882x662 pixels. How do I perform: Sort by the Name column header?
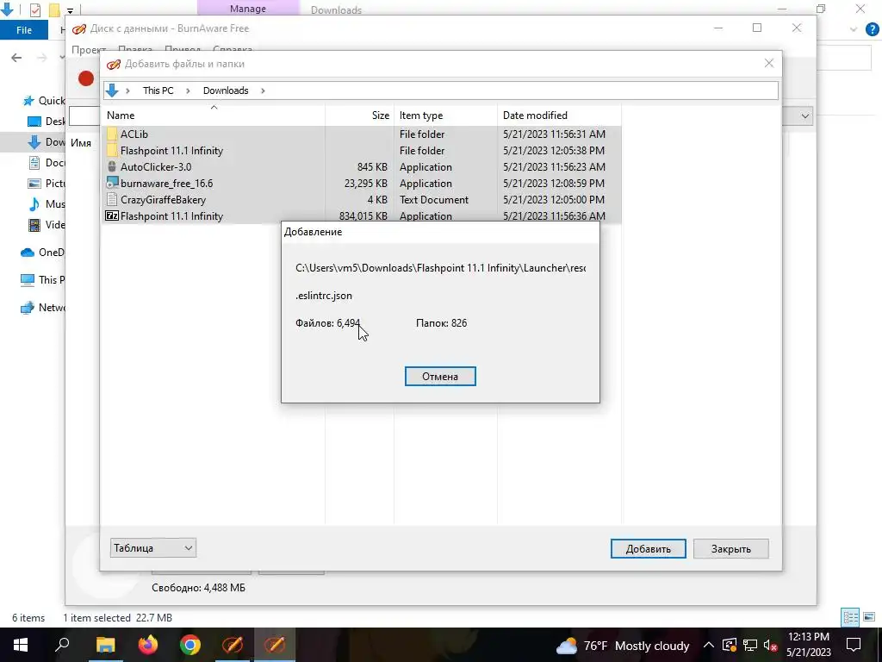(214, 115)
